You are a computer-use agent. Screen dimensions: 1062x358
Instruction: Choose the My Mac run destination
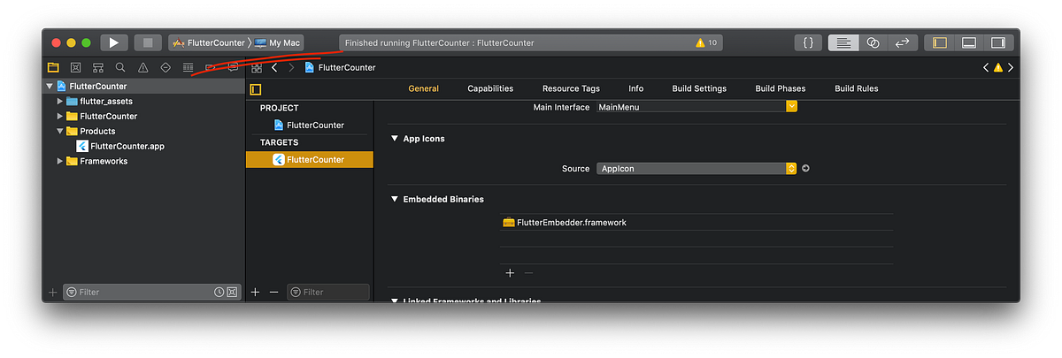[278, 42]
